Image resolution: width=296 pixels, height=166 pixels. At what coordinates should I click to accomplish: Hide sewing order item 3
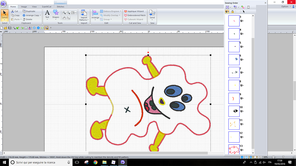click(242, 21)
